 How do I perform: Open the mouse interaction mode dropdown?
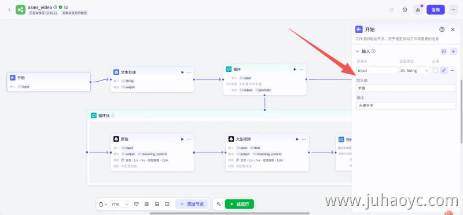(102, 204)
